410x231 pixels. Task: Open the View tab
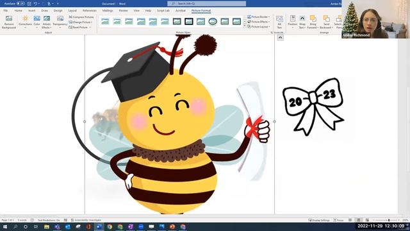click(x=136, y=10)
